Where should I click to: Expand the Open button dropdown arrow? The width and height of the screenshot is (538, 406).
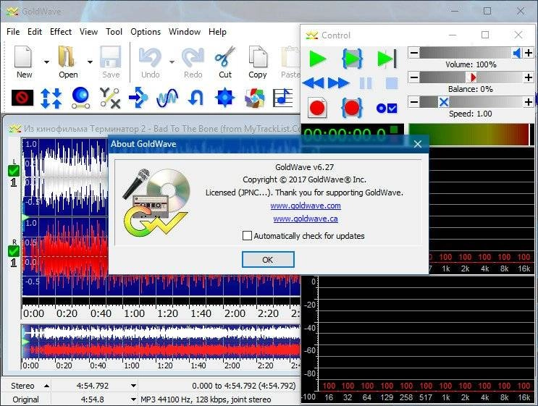(90, 62)
